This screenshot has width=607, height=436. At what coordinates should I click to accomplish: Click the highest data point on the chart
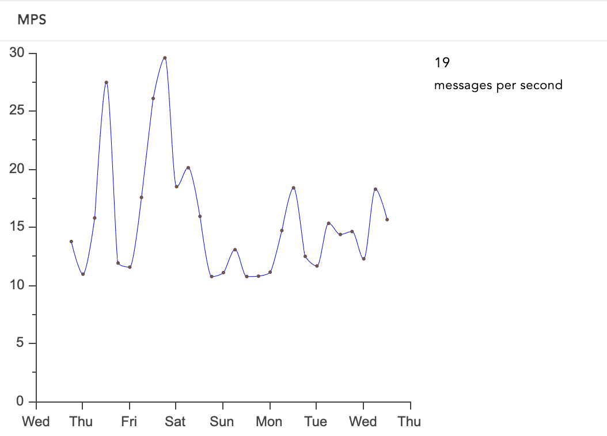pyautogui.click(x=165, y=58)
